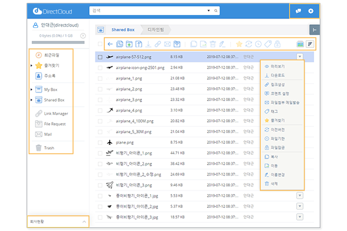Click the toolbar favorites star icon
The image size is (347, 231).
239,44
